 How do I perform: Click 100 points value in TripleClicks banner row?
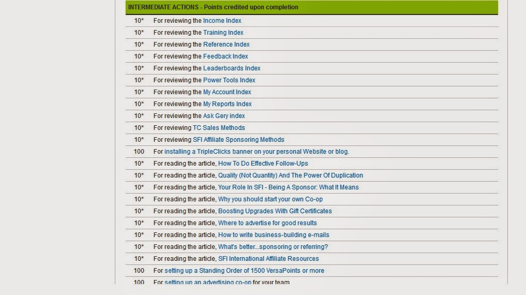[x=139, y=152]
